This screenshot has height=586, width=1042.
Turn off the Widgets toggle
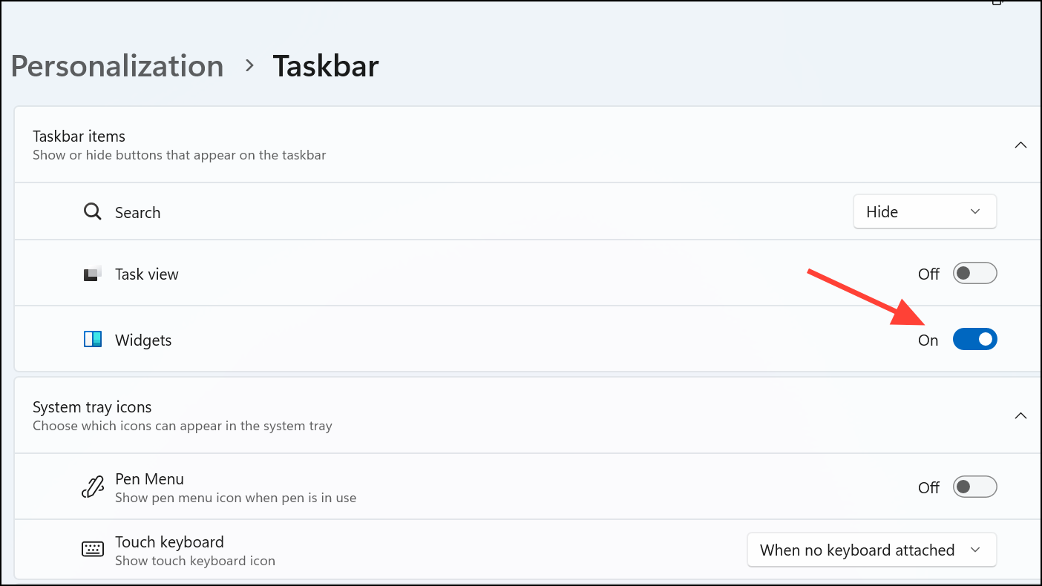974,339
